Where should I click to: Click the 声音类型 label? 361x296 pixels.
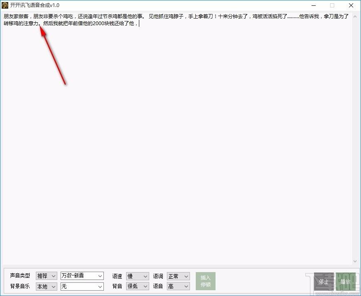[20, 275]
